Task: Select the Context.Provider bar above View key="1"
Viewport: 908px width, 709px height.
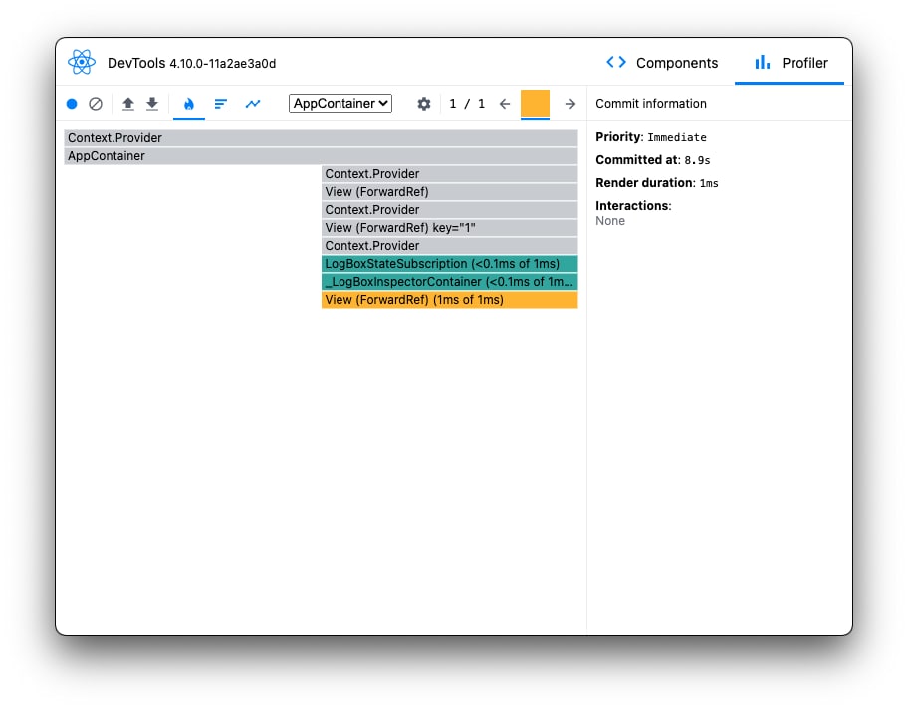Action: (x=449, y=210)
